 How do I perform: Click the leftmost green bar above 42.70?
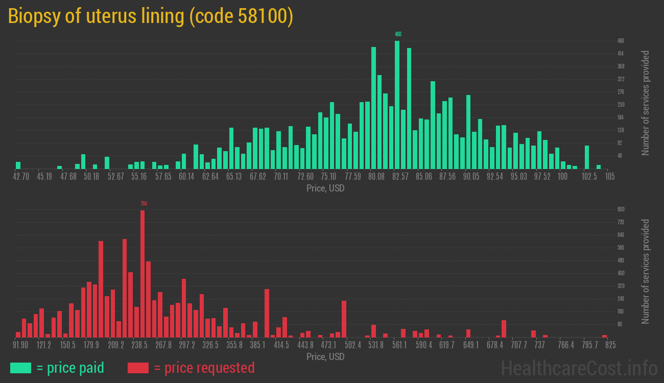[x=18, y=165]
